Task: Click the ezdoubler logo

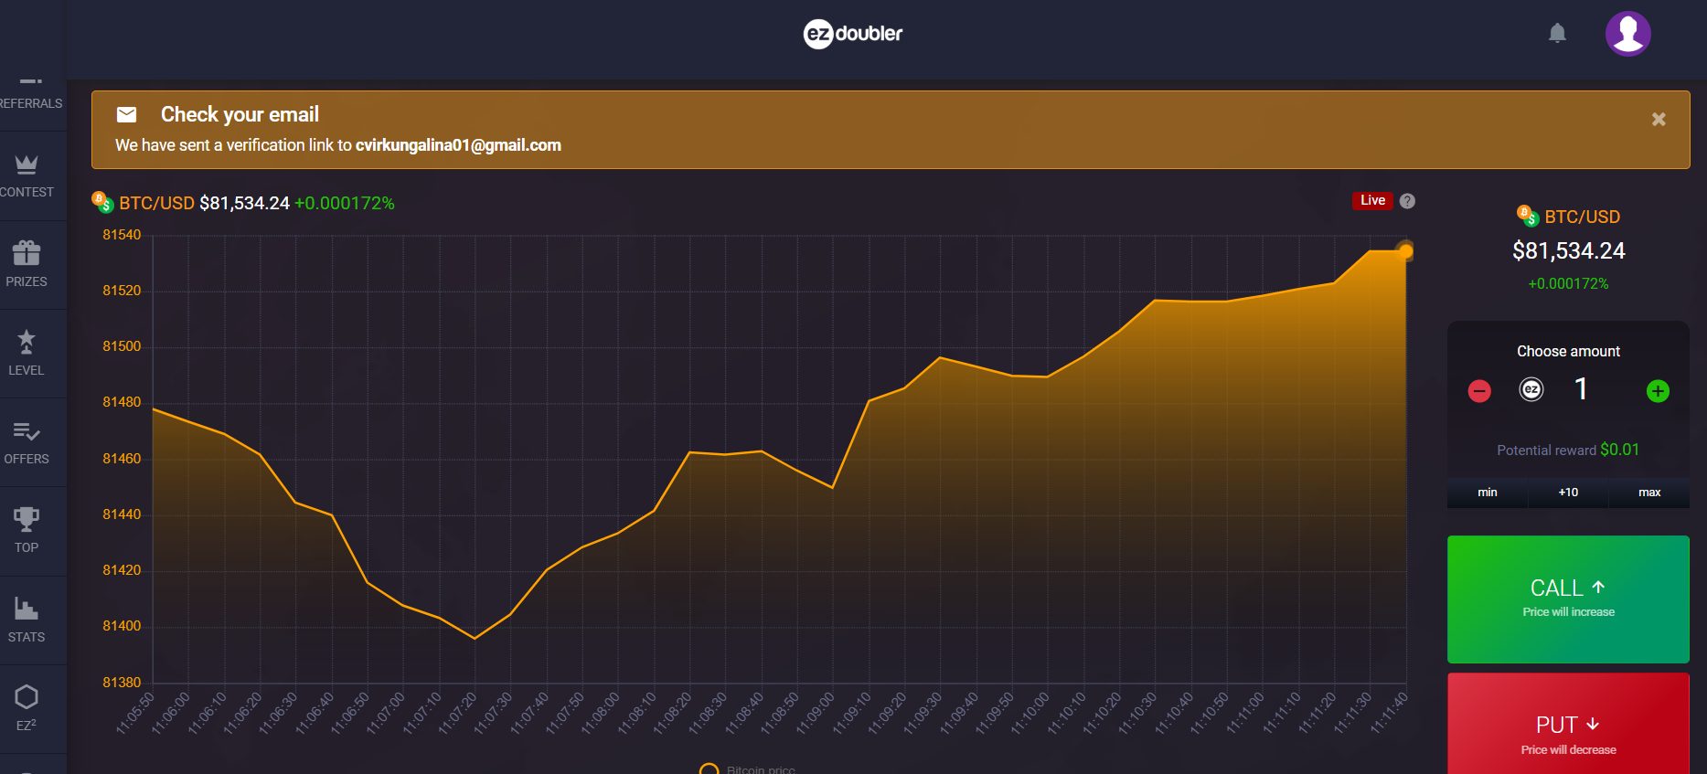Action: click(x=852, y=34)
